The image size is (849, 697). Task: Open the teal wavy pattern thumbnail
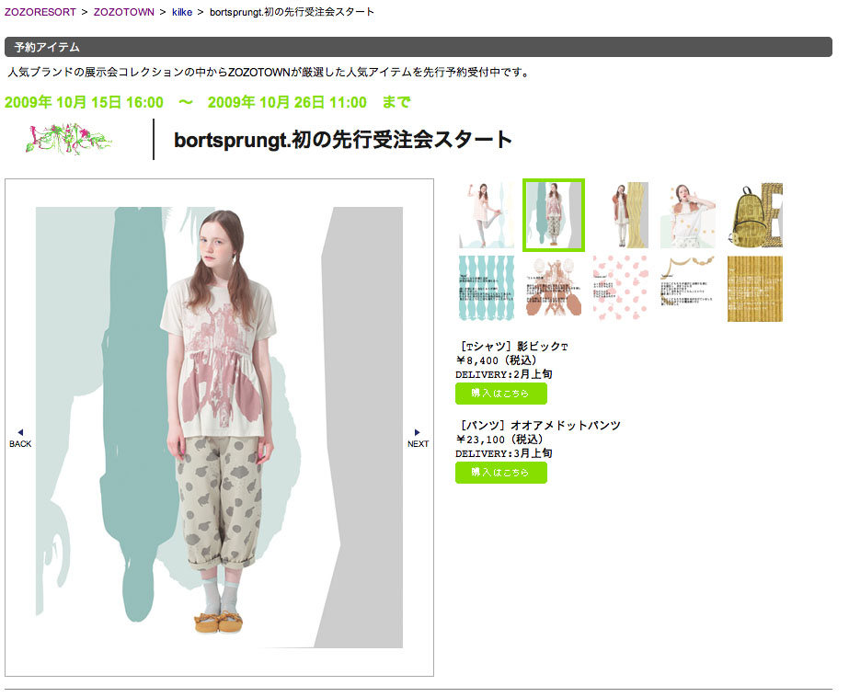[487, 289]
